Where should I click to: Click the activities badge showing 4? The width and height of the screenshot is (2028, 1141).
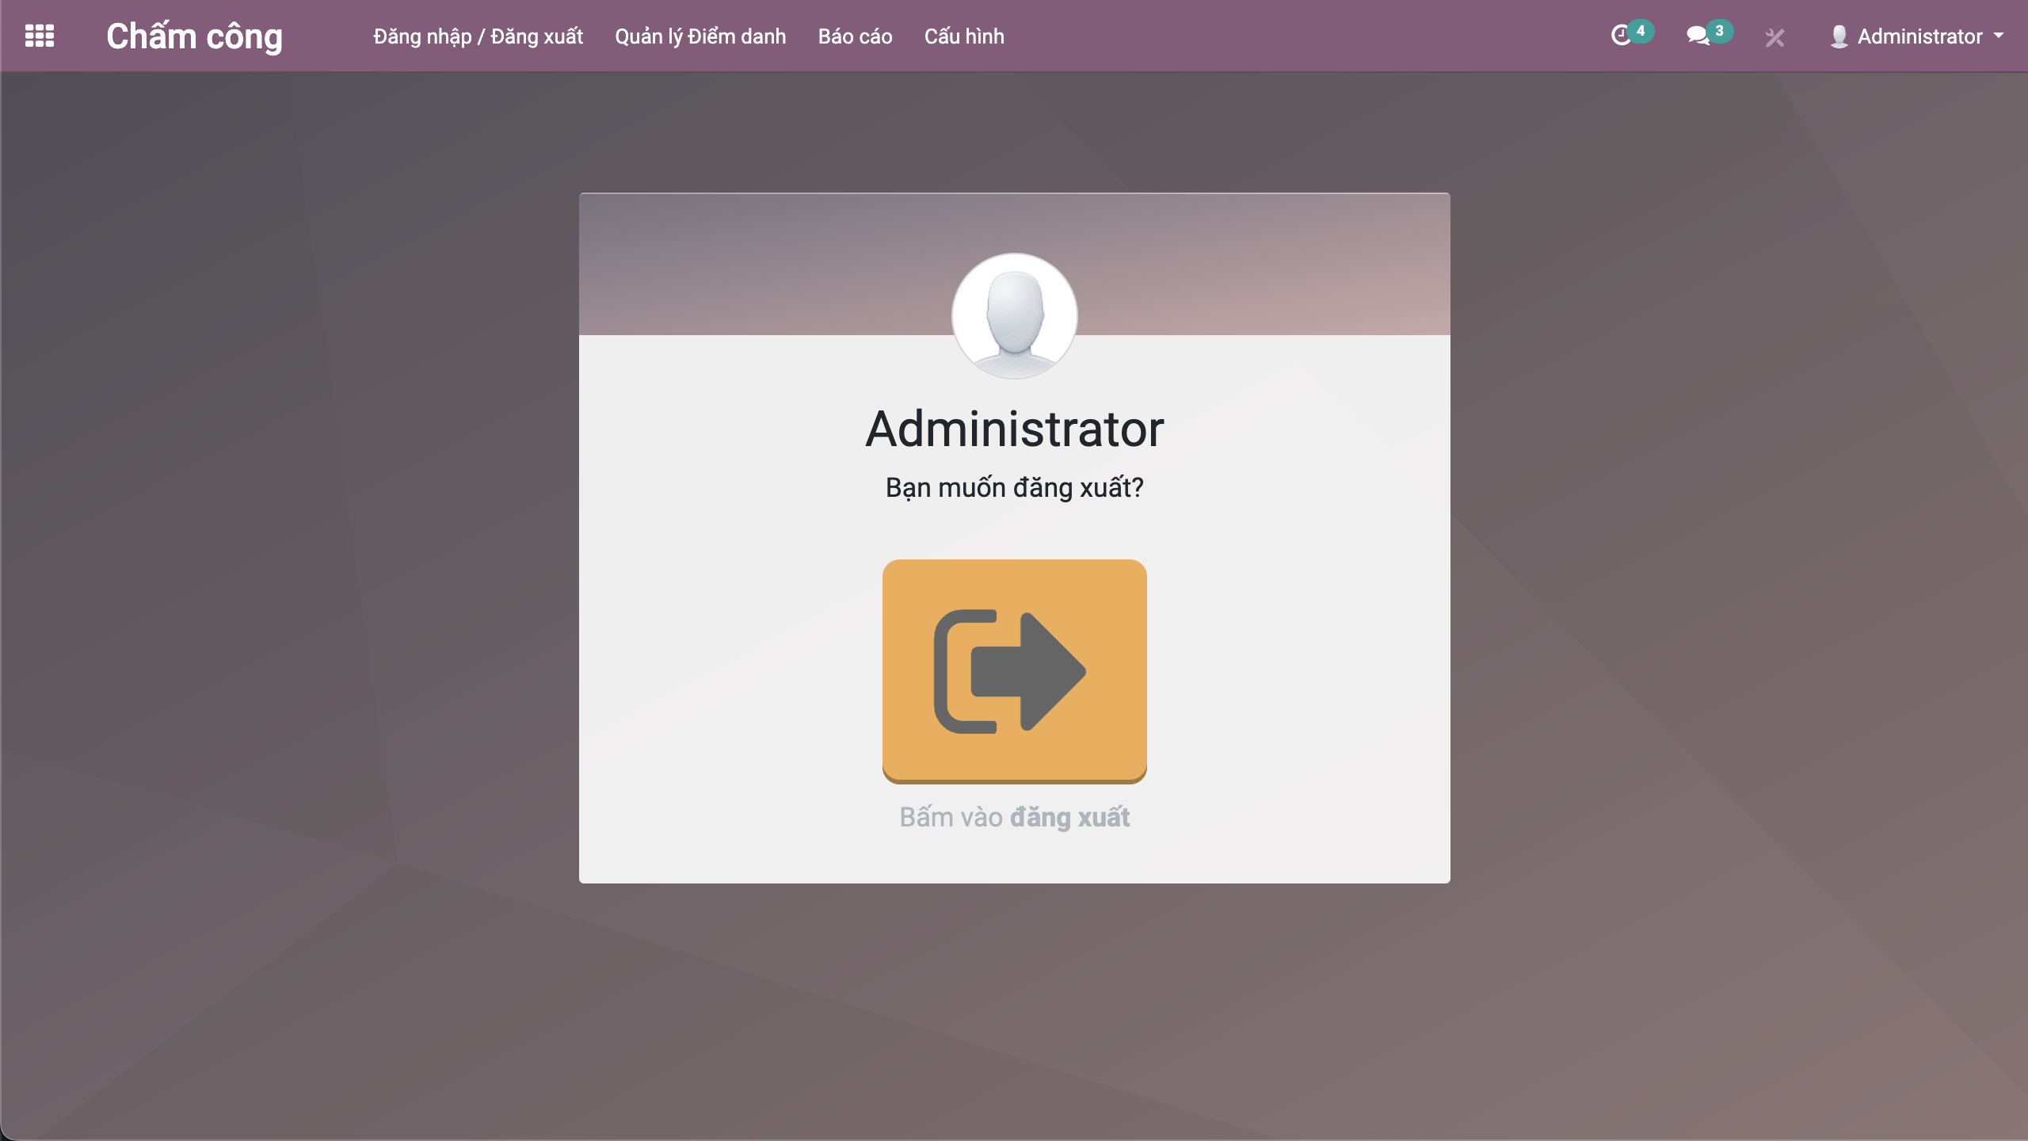[x=1641, y=31]
